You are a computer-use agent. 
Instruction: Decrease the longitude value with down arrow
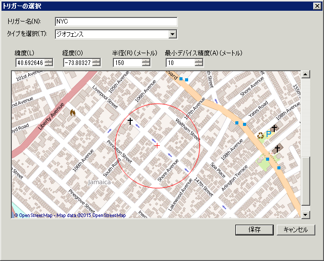pyautogui.click(x=96, y=64)
